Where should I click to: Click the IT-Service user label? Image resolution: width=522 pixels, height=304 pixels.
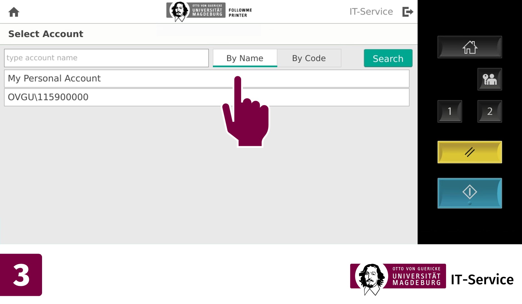(371, 12)
